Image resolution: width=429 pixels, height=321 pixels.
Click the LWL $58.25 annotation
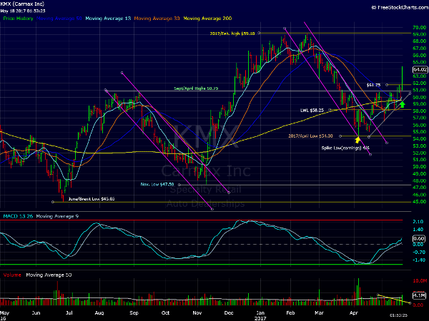click(x=312, y=111)
